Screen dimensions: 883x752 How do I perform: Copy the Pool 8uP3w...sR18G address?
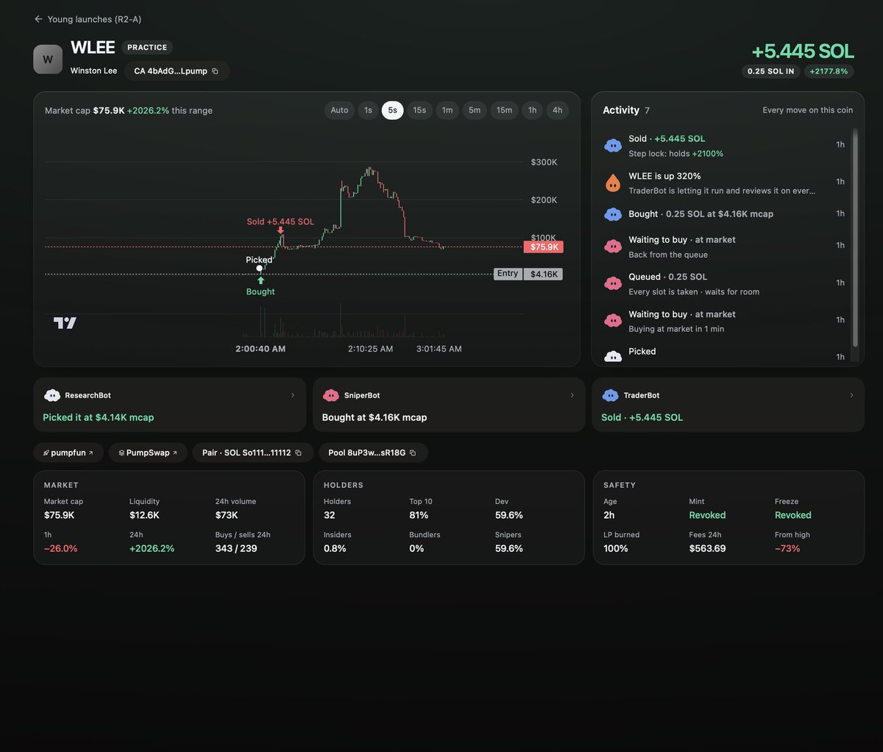click(x=413, y=453)
